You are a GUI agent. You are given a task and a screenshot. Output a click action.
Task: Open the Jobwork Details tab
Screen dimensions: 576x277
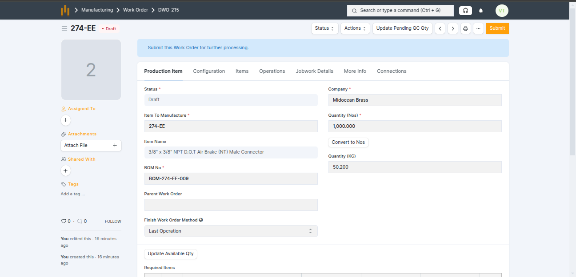coord(314,71)
